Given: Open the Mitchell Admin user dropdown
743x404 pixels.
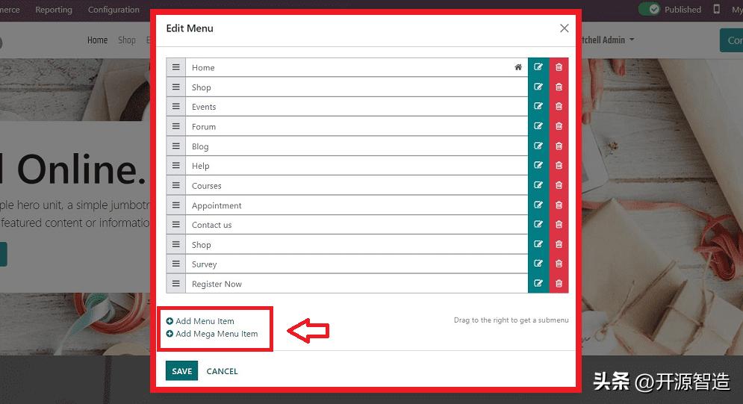Looking at the screenshot, I should (606, 40).
